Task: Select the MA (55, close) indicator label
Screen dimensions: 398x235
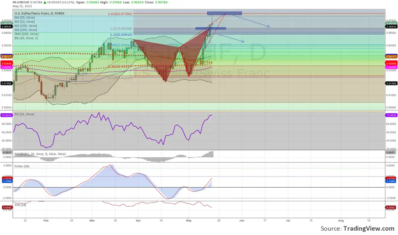Action: [25, 18]
